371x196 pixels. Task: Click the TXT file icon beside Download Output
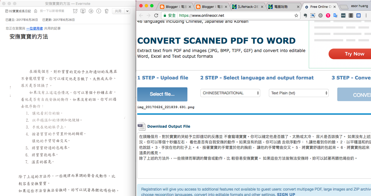[x=142, y=126]
